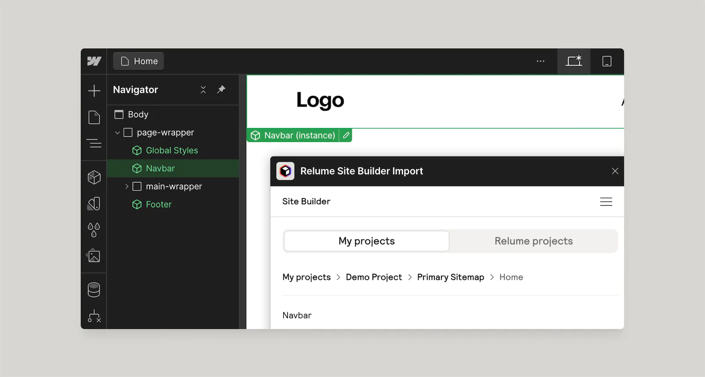Open the Assets image panel

click(x=94, y=256)
